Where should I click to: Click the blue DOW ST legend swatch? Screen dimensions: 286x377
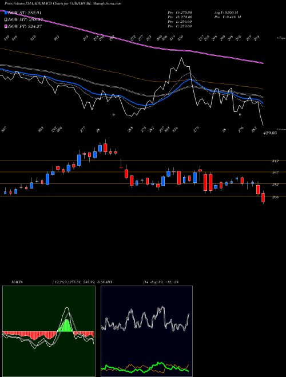point(6,13)
